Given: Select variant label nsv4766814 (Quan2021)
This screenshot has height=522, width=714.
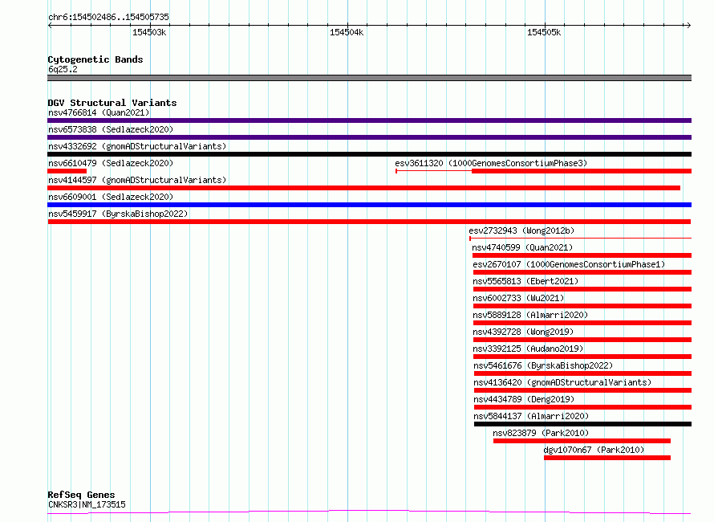Looking at the screenshot, I should point(99,112).
